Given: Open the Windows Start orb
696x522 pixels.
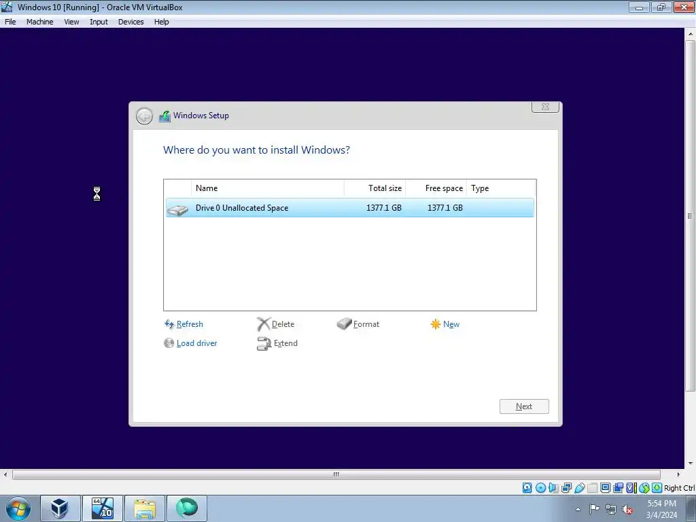Looking at the screenshot, I should [x=18, y=508].
